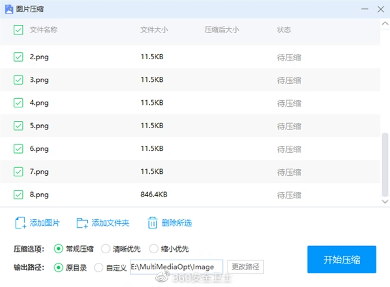The width and height of the screenshot is (390, 287).
Task: Select the 5.png file name
Action: click(39, 126)
